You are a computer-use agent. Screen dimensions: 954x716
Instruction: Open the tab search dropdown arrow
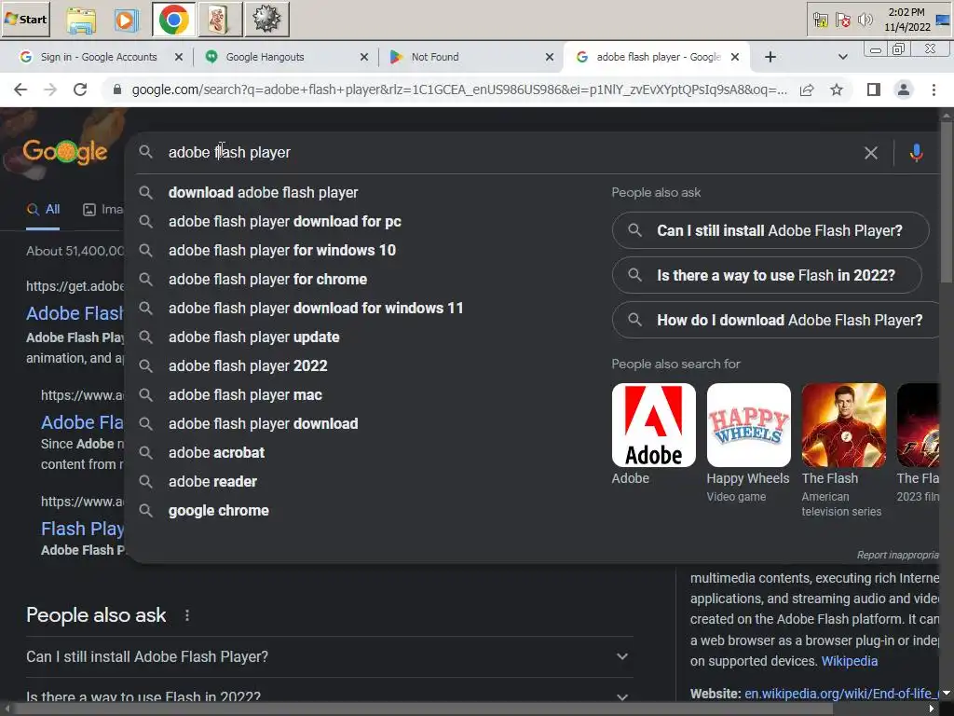[842, 57]
